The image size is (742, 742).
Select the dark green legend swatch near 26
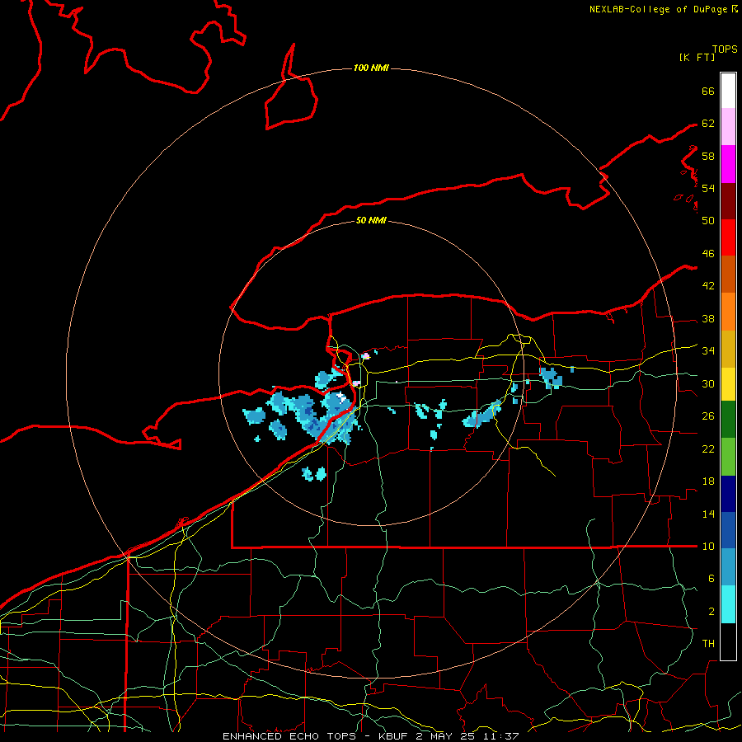click(x=728, y=420)
